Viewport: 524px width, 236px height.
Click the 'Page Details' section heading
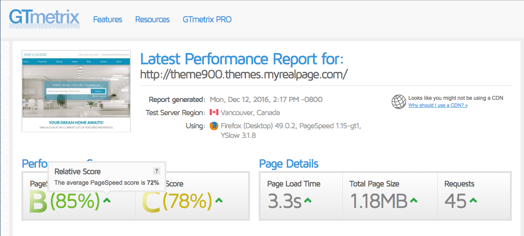[x=289, y=164]
